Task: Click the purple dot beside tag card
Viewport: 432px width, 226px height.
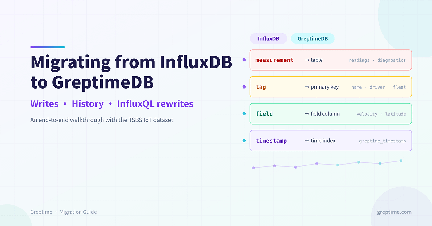Action: pos(244,87)
